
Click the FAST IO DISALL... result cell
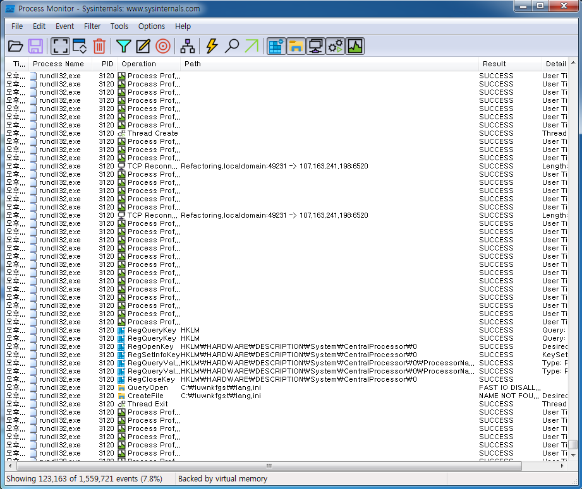(509, 387)
